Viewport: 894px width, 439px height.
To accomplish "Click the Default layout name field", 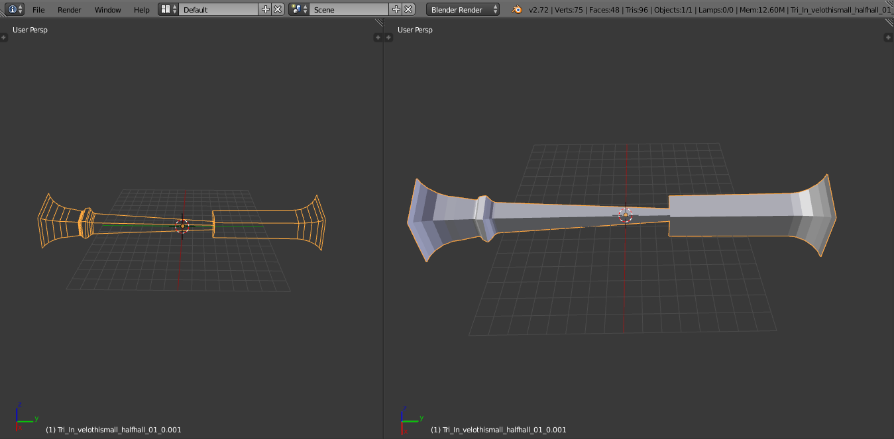I will [218, 9].
